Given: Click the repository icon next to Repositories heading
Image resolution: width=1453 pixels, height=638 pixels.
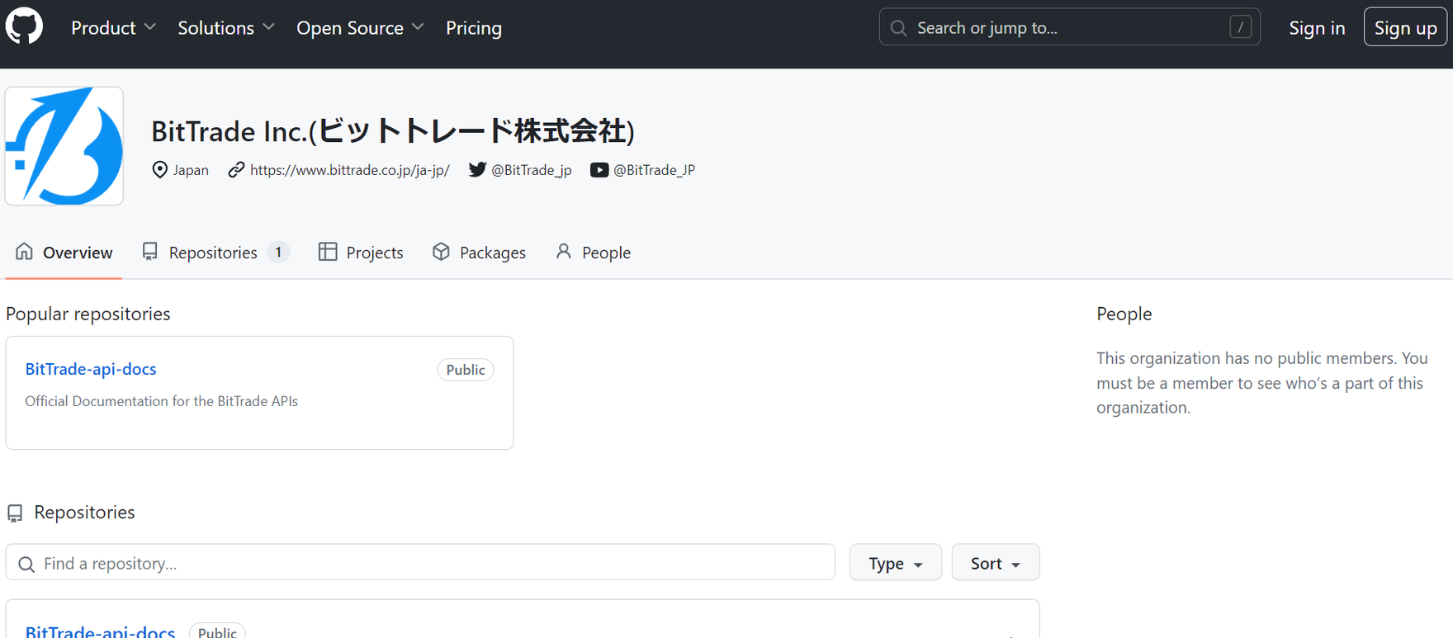Looking at the screenshot, I should 15,513.
